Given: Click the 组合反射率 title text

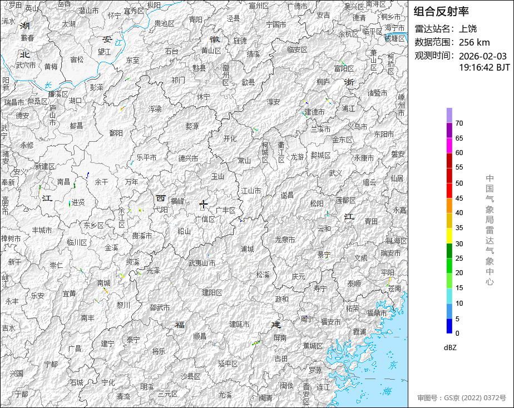Looking at the screenshot, I should tap(441, 12).
